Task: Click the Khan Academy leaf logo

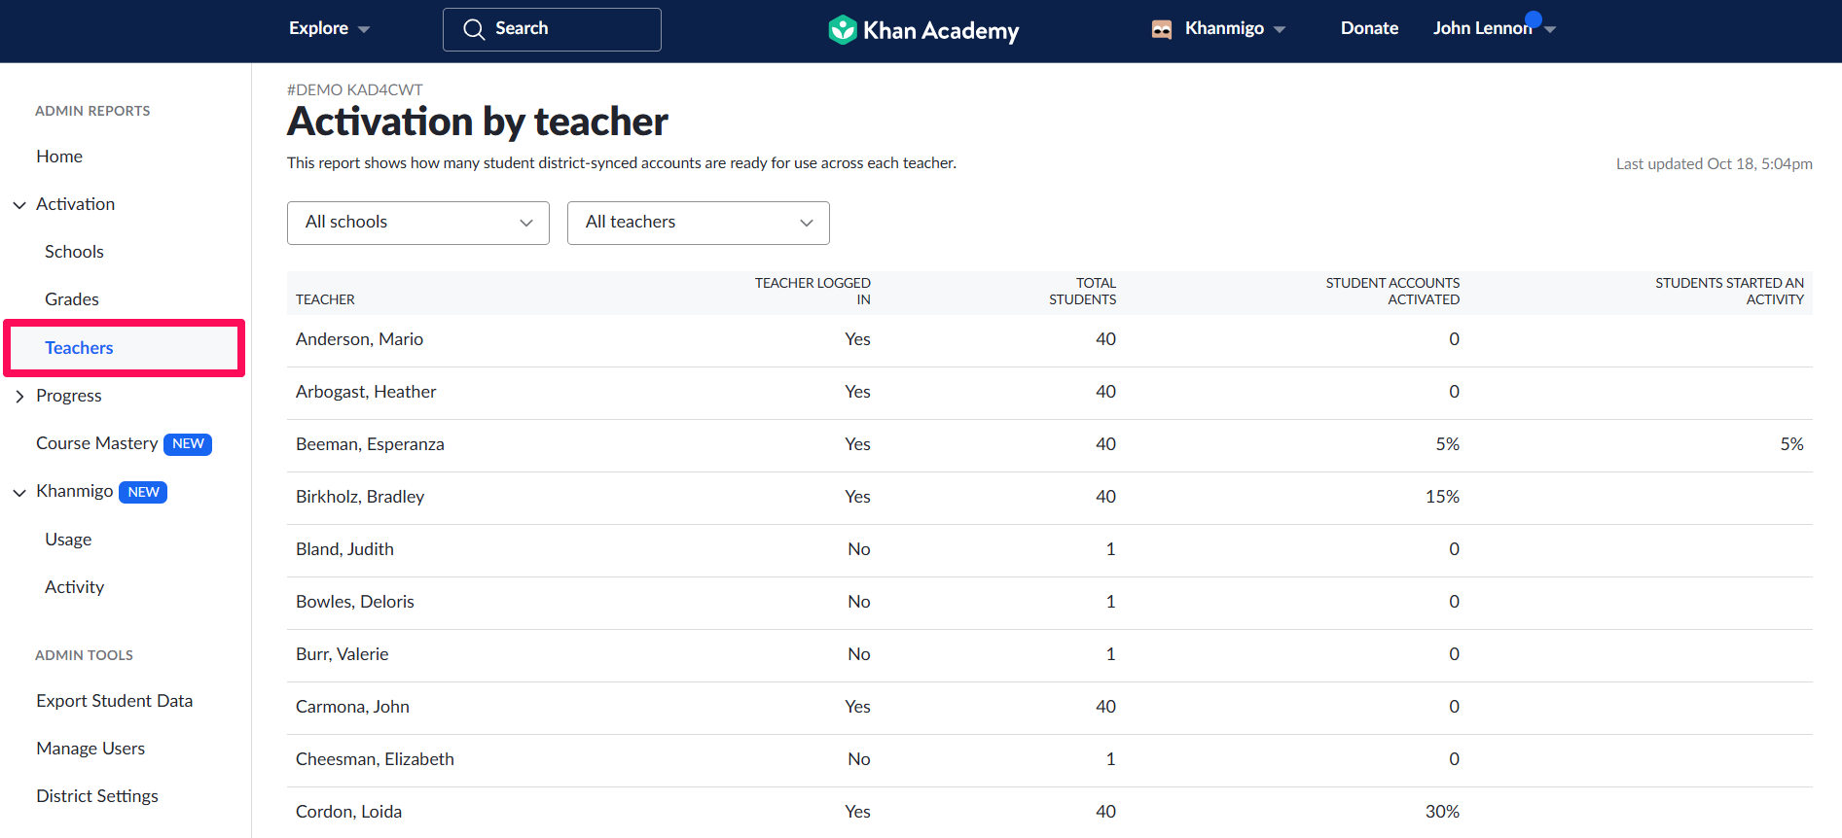Action: coord(842,29)
